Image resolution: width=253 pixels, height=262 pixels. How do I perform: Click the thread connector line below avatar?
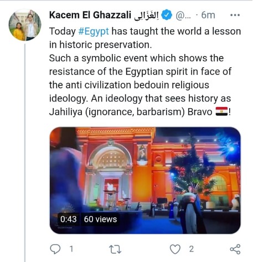pos(25,153)
